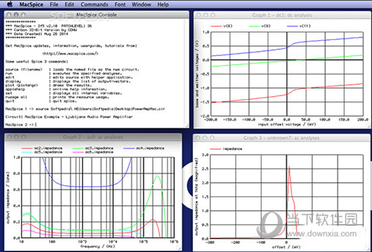Open the File menu
Image resolution: width=372 pixels, height=252 pixels.
point(54,5)
